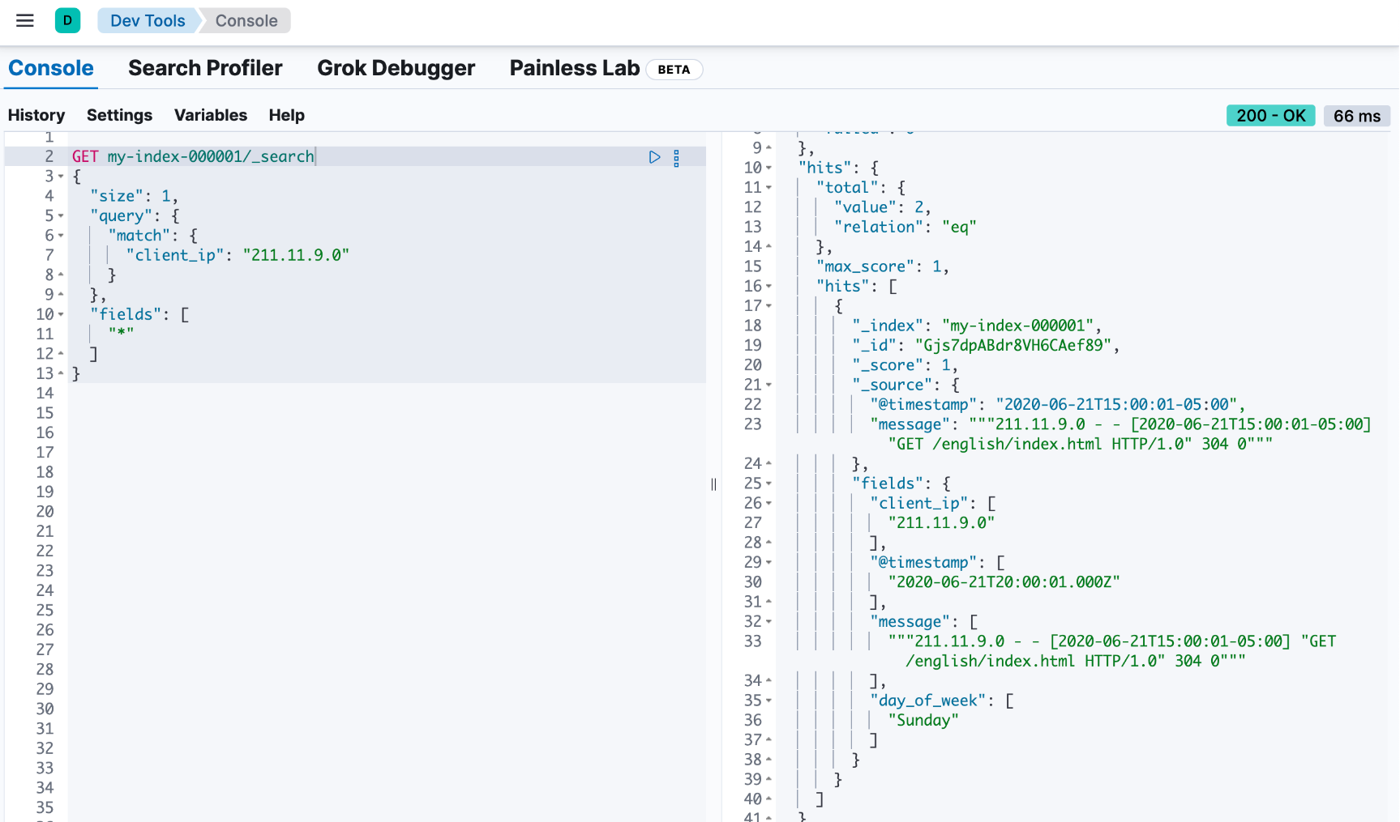This screenshot has width=1400, height=822.
Task: Click the 200 - OK status badge
Action: click(x=1270, y=116)
